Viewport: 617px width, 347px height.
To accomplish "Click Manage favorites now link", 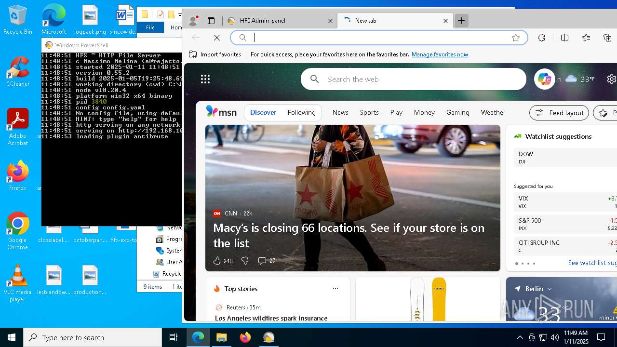I will click(x=440, y=54).
